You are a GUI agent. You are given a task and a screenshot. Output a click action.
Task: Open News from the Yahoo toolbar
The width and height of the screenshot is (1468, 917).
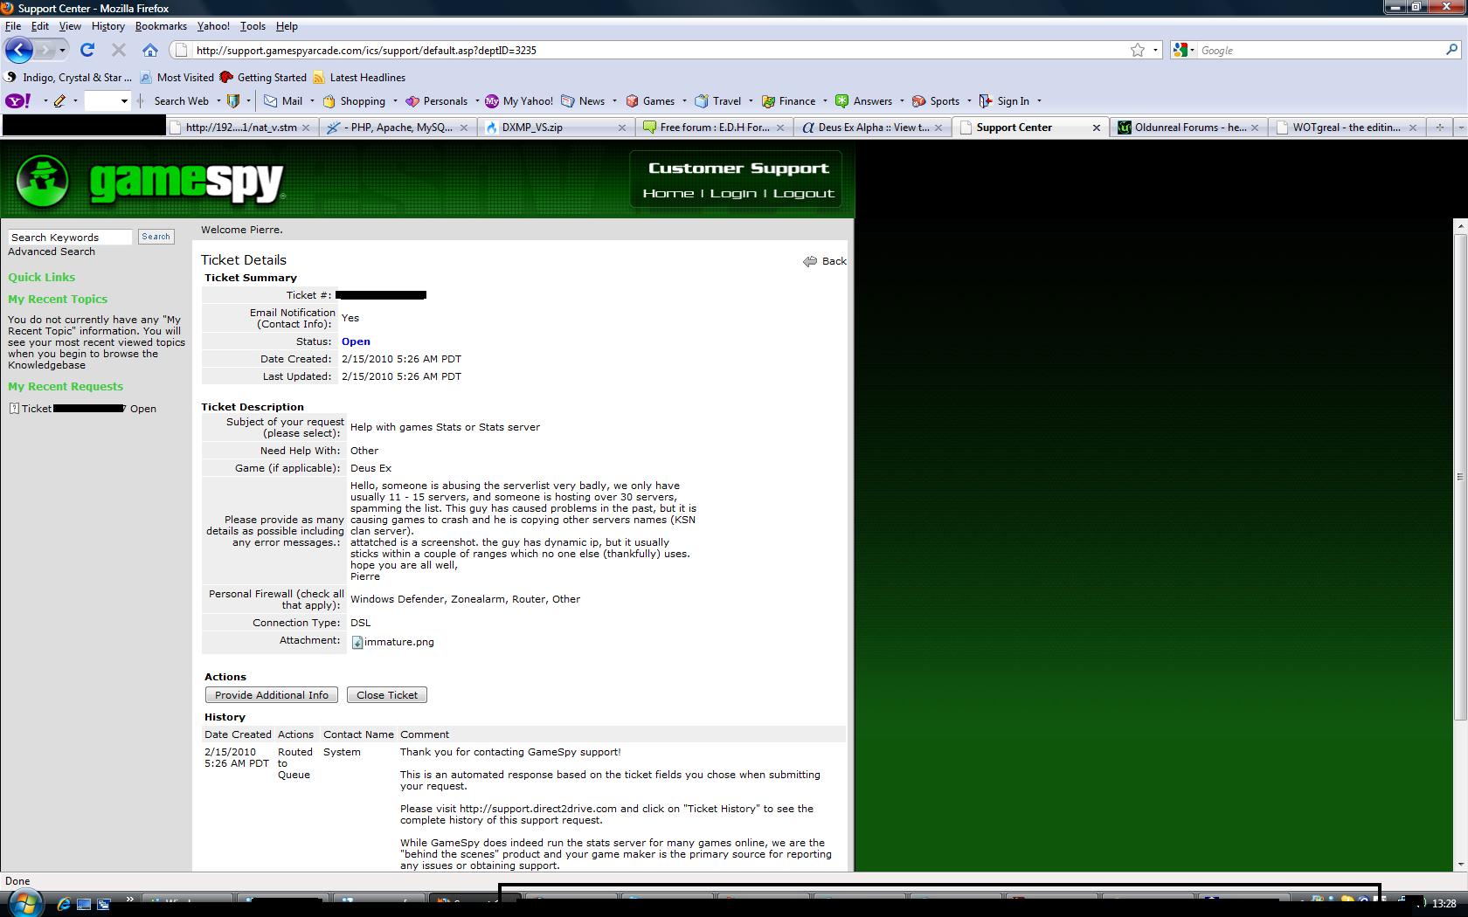(583, 100)
